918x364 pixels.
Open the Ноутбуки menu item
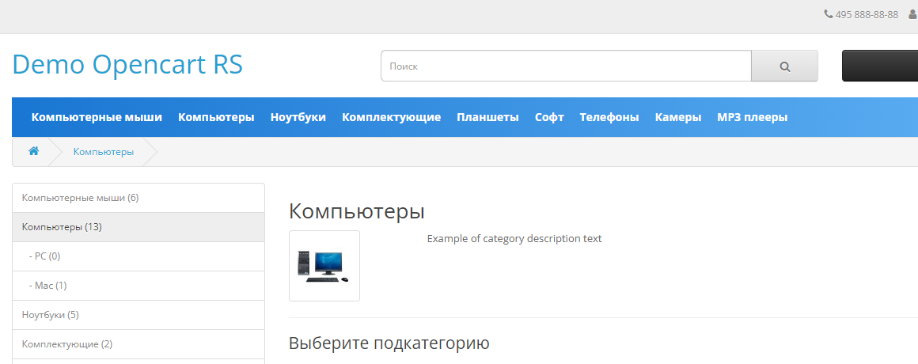click(298, 117)
